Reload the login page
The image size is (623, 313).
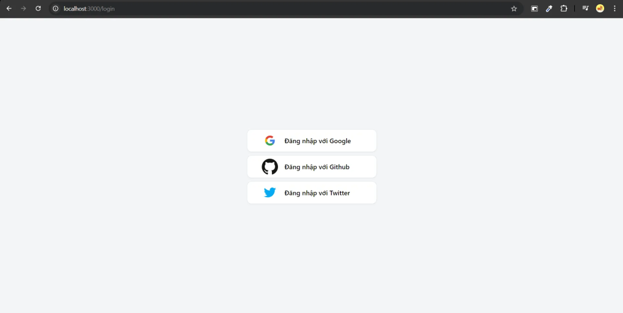click(38, 9)
